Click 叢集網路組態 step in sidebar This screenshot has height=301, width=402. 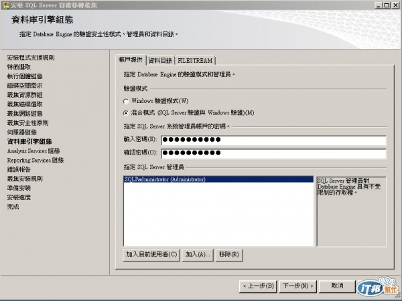25,114
